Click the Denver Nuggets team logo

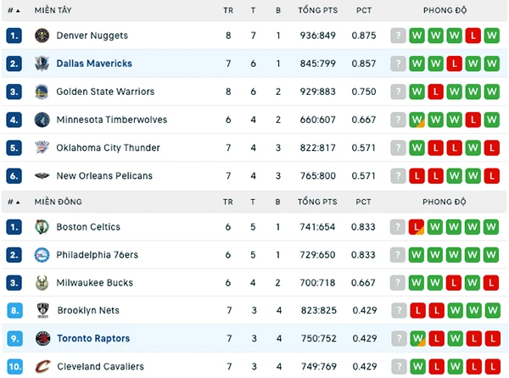click(x=42, y=36)
